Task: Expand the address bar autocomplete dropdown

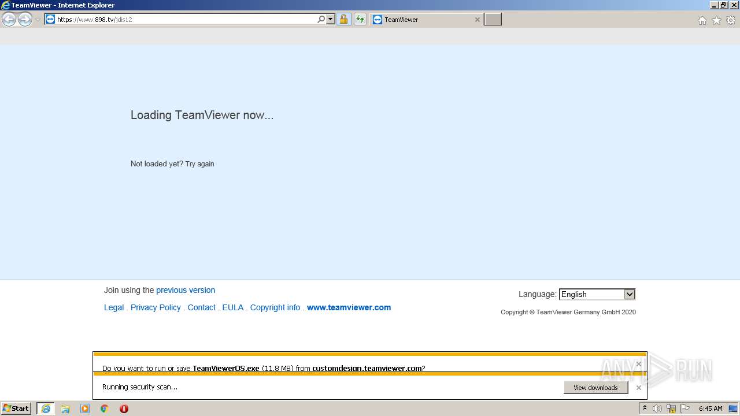Action: click(331, 19)
